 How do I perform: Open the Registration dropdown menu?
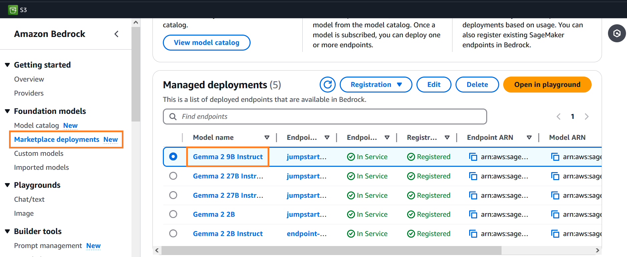coord(376,85)
